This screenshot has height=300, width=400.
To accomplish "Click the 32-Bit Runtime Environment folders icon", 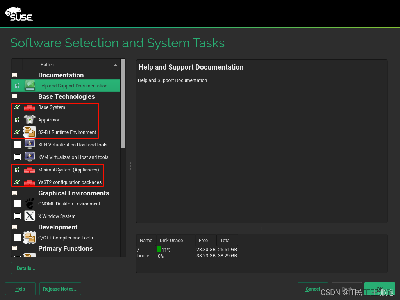I will tap(30, 132).
